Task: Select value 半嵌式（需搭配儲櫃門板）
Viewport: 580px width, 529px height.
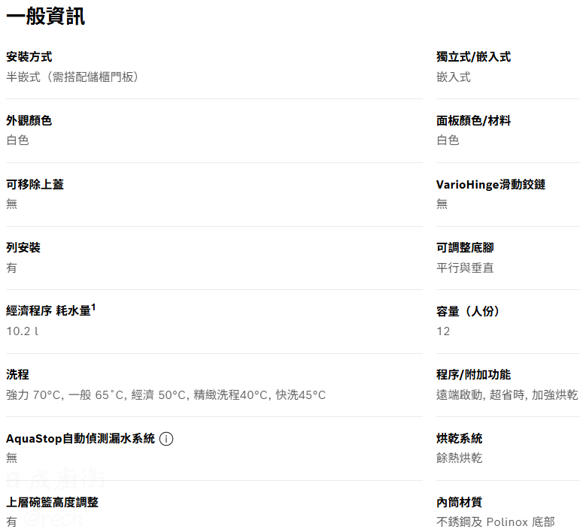Action: (x=72, y=77)
